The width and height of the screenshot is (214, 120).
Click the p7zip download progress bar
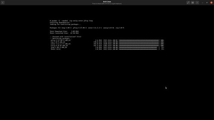pos(139,40)
